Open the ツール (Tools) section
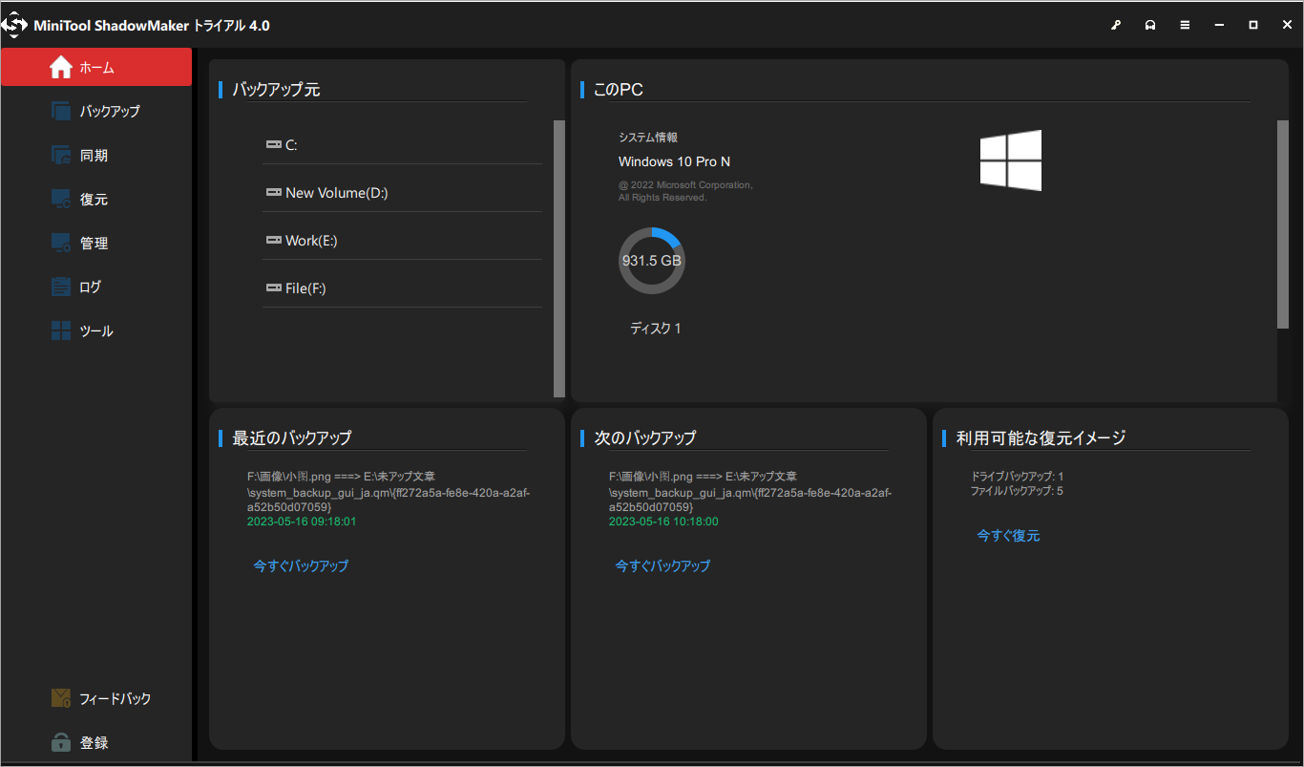 point(95,330)
